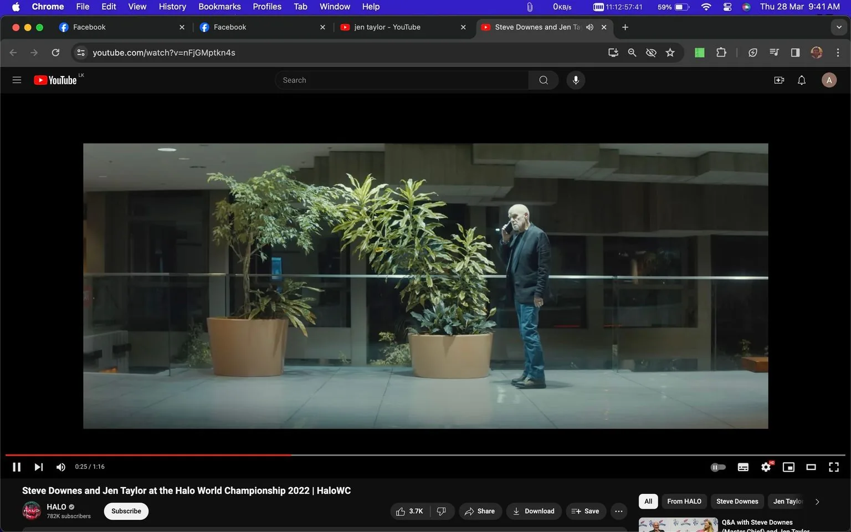Switch to theater mode
This screenshot has width=851, height=532.
(x=811, y=467)
